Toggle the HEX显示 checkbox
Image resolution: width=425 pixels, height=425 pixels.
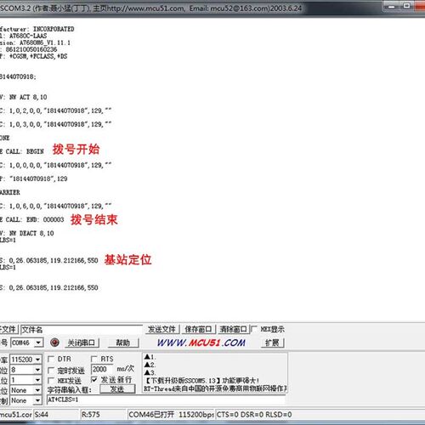point(254,329)
